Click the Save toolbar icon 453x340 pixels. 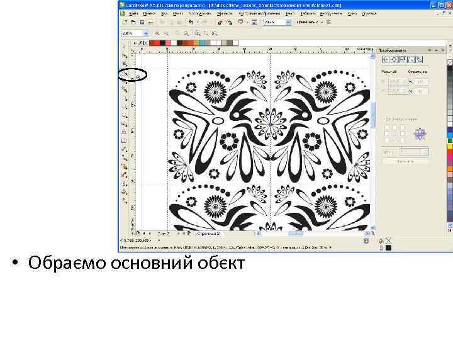click(142, 22)
